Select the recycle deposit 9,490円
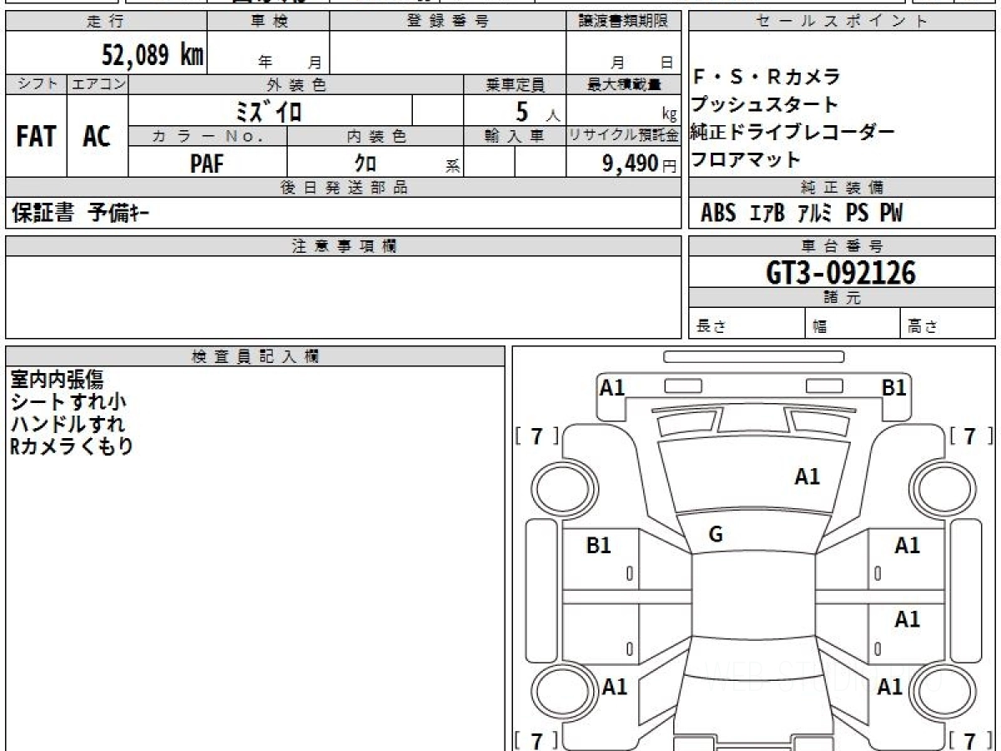 coord(639,164)
